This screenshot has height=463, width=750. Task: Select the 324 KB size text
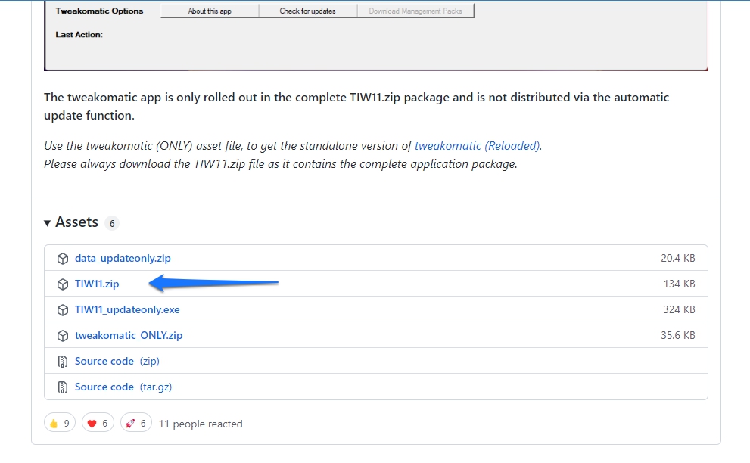[679, 310]
